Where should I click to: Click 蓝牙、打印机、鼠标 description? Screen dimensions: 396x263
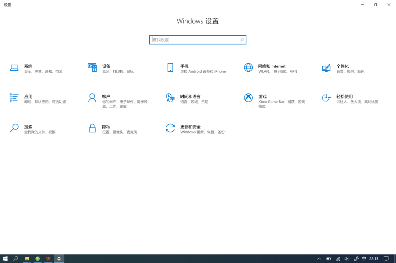[x=118, y=71]
